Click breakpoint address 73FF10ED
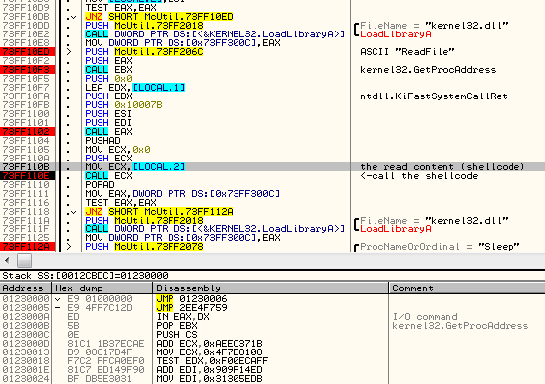The width and height of the screenshot is (545, 384). tap(28, 52)
